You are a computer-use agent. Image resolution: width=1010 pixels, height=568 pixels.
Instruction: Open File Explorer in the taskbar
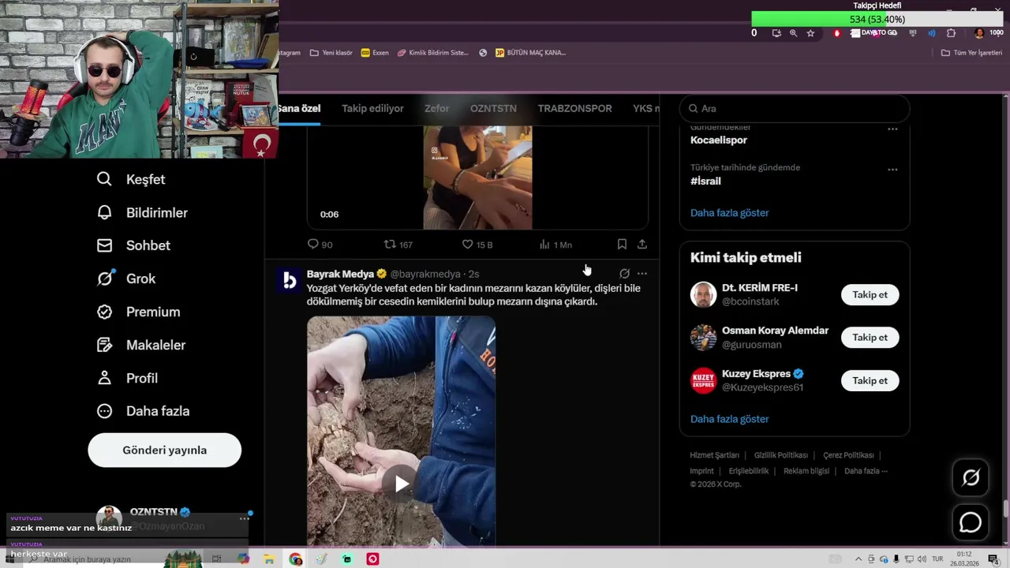point(269,559)
